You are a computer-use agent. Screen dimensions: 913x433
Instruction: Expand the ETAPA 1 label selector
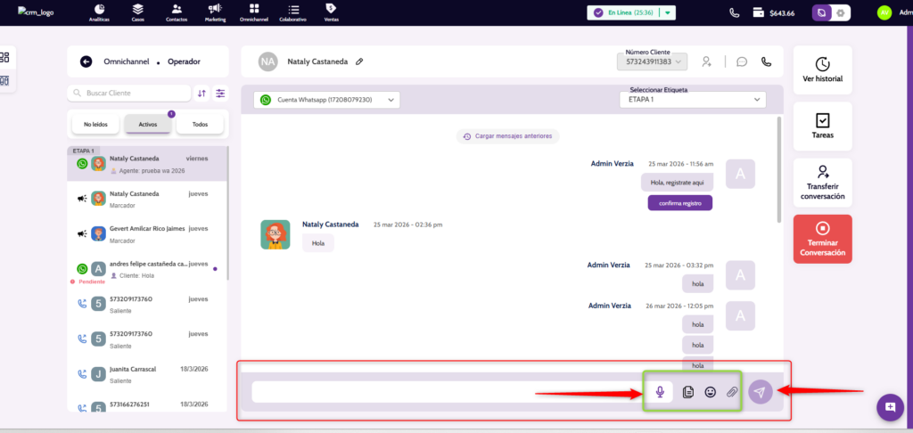point(692,100)
